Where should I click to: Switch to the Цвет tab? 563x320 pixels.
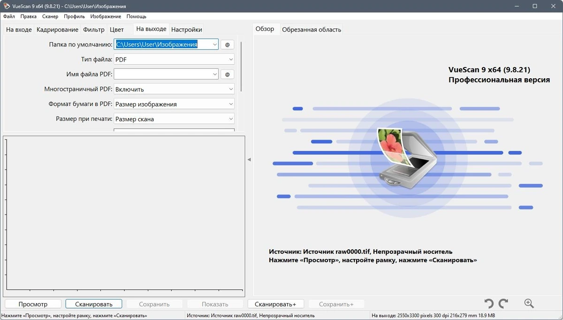[x=117, y=30]
